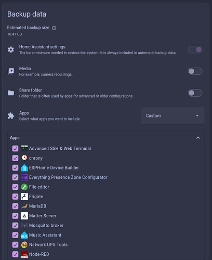Screen dimensions: 212x260
Task: Uncheck the Matter Server checkbox
Action: pyautogui.click(x=15, y=216)
